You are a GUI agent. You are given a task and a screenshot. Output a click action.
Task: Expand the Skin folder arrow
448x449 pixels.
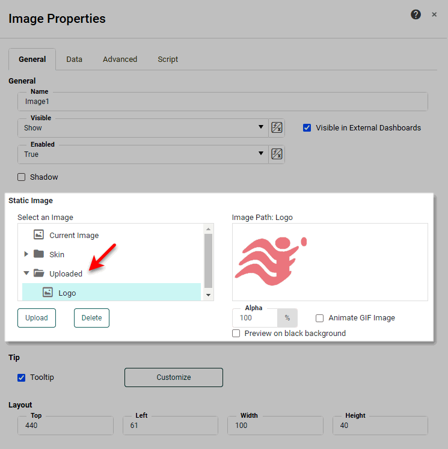pos(26,254)
